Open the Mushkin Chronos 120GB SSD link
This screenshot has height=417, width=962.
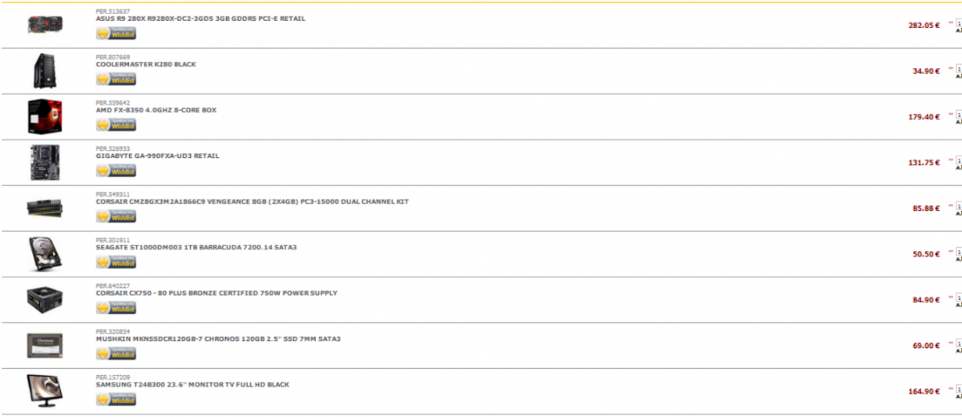click(x=218, y=338)
